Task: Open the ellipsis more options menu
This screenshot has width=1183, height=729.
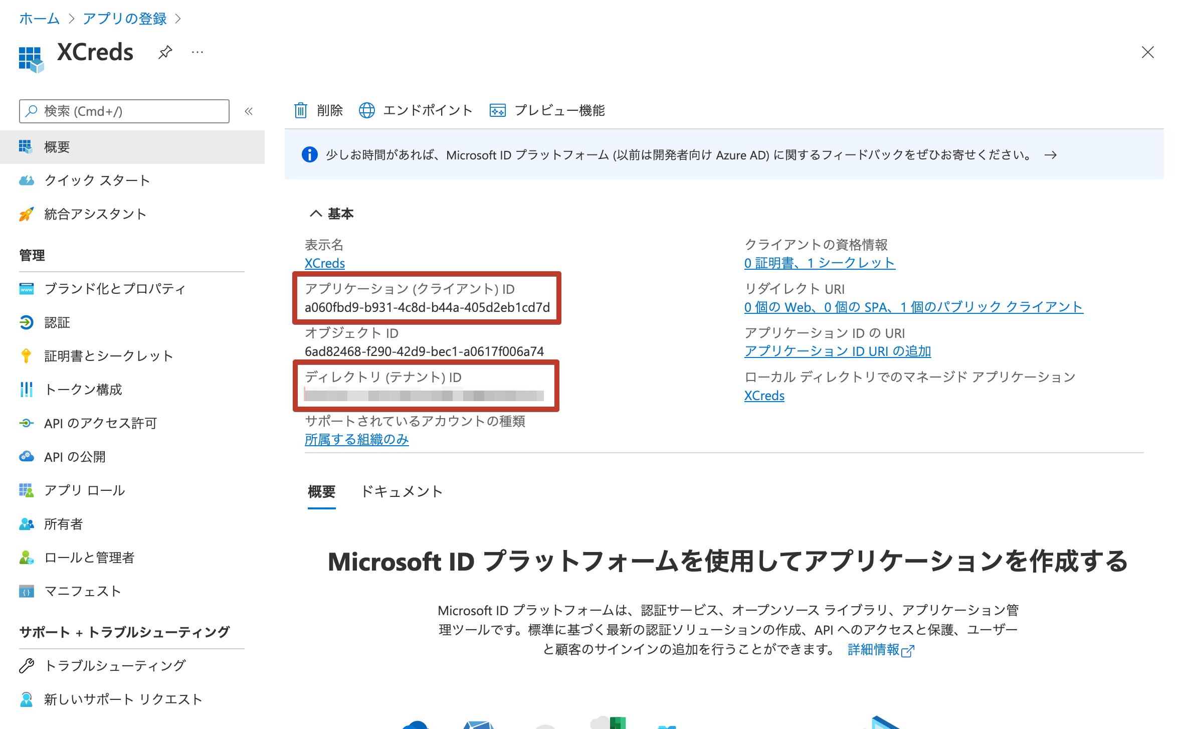Action: point(198,52)
